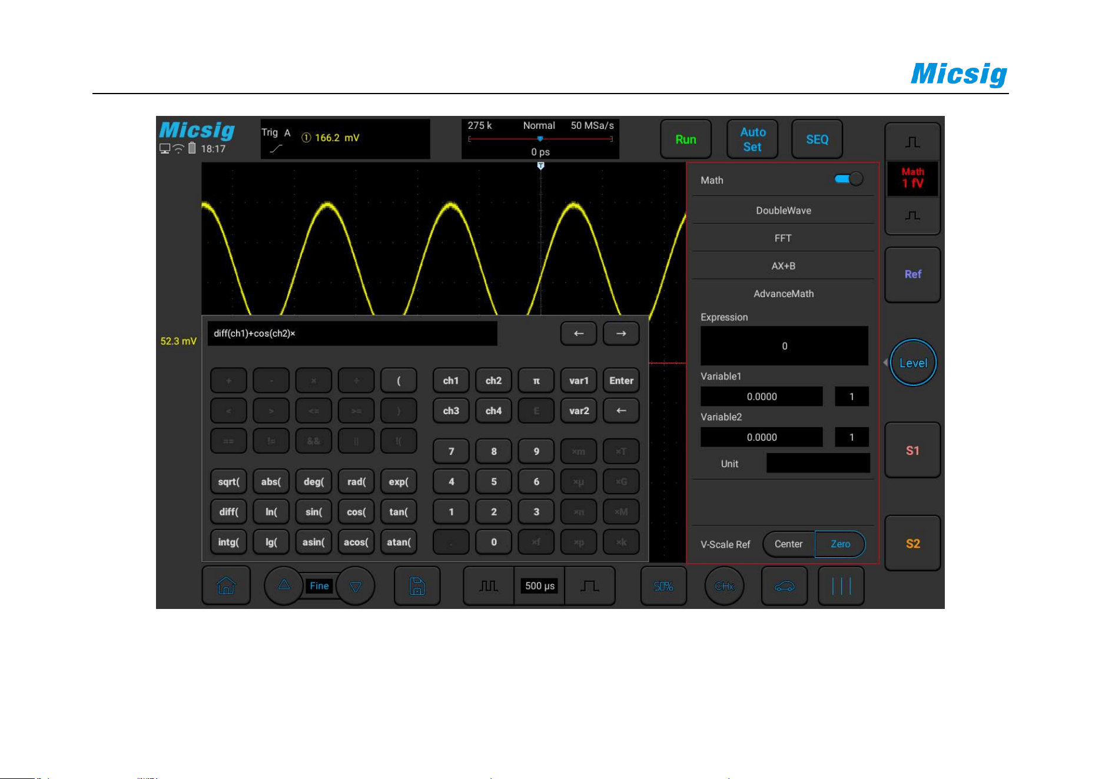Screen dimensions: 1102x779
Task: Tap the up triangle Fine adjust button
Action: 284,585
